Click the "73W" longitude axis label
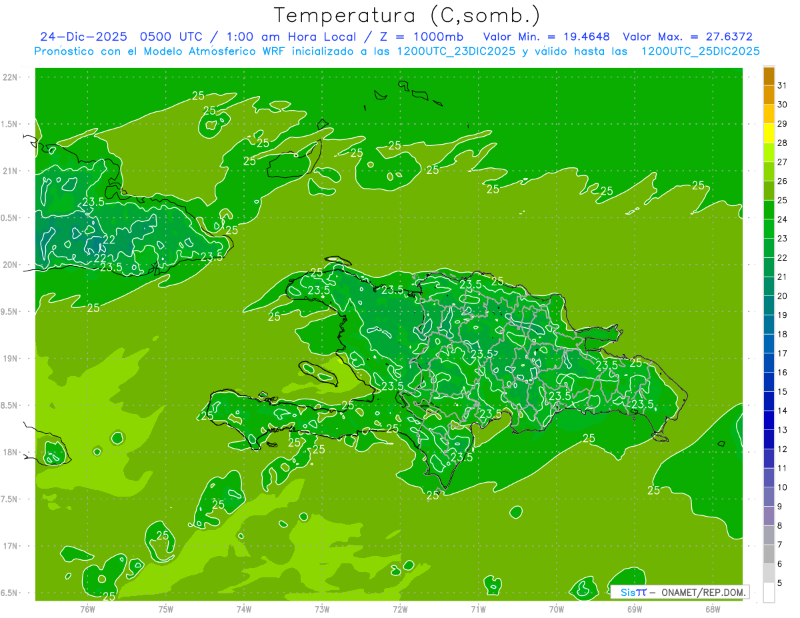This screenshot has height=618, width=800. tap(322, 609)
